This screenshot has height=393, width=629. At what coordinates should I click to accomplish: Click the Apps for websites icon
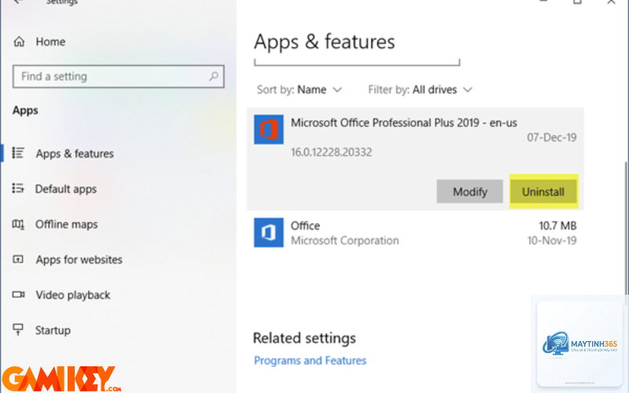(18, 259)
